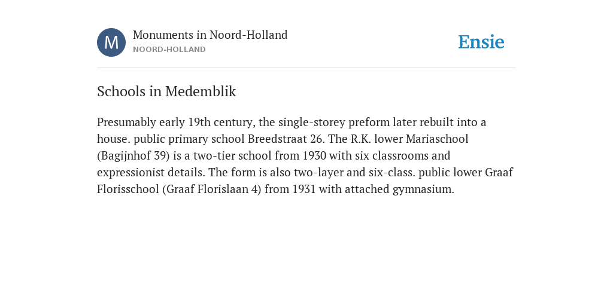
Task: Click the word Presumably in the paragraph
Action: point(126,122)
